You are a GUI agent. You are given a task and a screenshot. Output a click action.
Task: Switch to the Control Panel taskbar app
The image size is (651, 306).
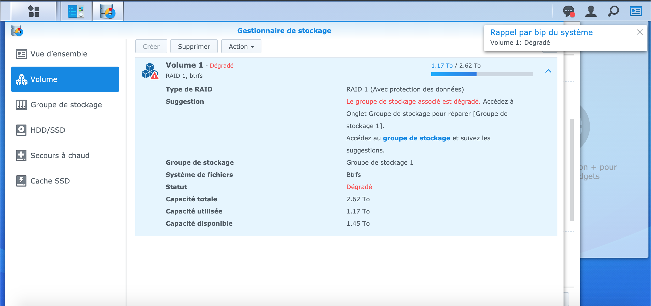[76, 11]
